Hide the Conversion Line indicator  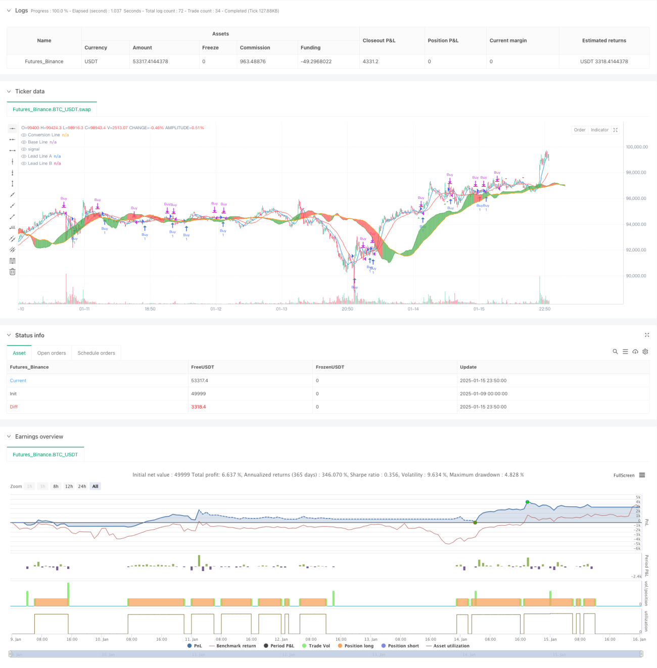pyautogui.click(x=24, y=135)
